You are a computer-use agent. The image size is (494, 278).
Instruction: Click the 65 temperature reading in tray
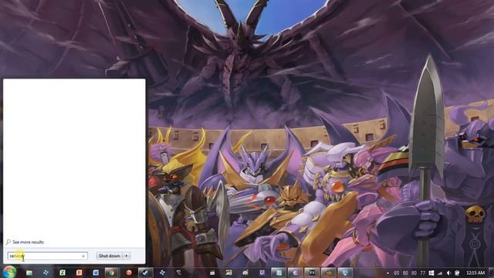click(x=396, y=273)
